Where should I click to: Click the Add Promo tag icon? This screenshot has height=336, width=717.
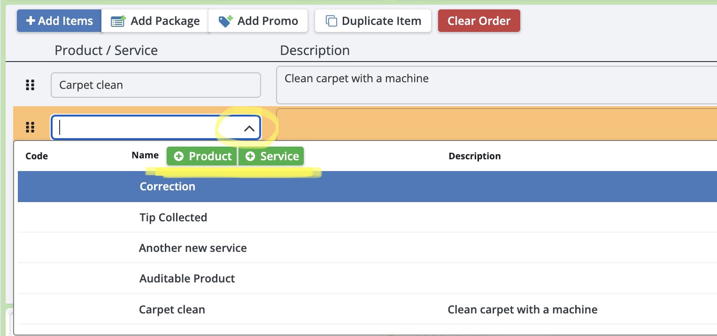(226, 21)
